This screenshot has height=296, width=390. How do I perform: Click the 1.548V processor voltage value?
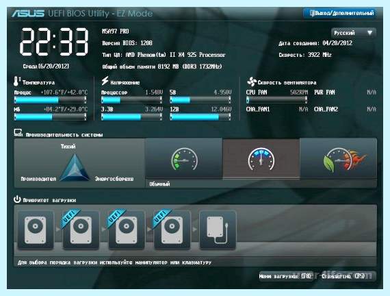(x=154, y=92)
